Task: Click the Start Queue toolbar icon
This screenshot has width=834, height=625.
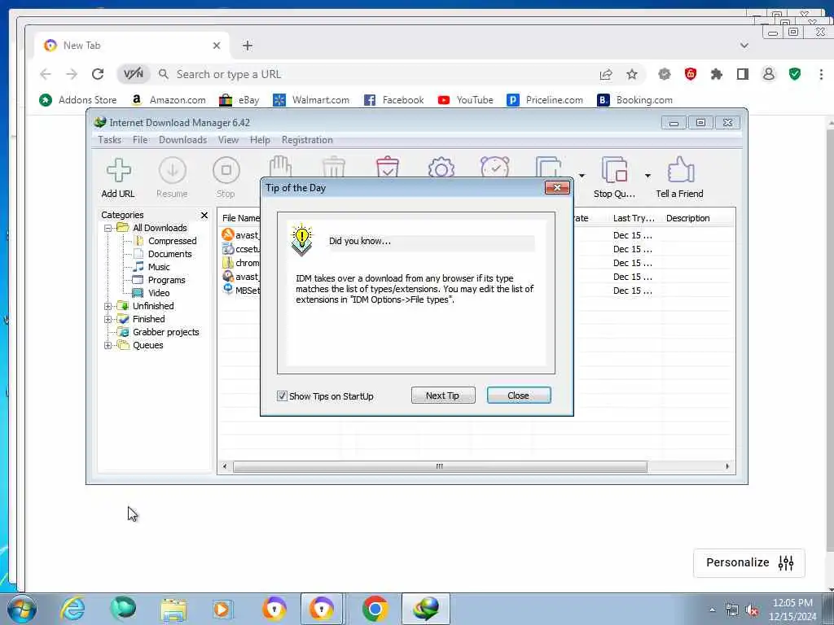Action: (548, 167)
